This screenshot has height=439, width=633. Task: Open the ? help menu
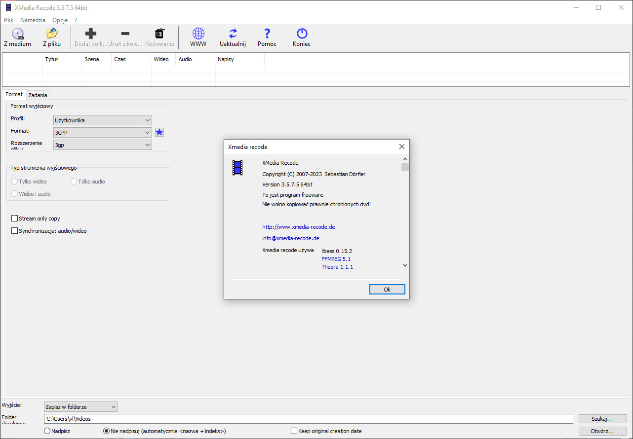tap(76, 20)
